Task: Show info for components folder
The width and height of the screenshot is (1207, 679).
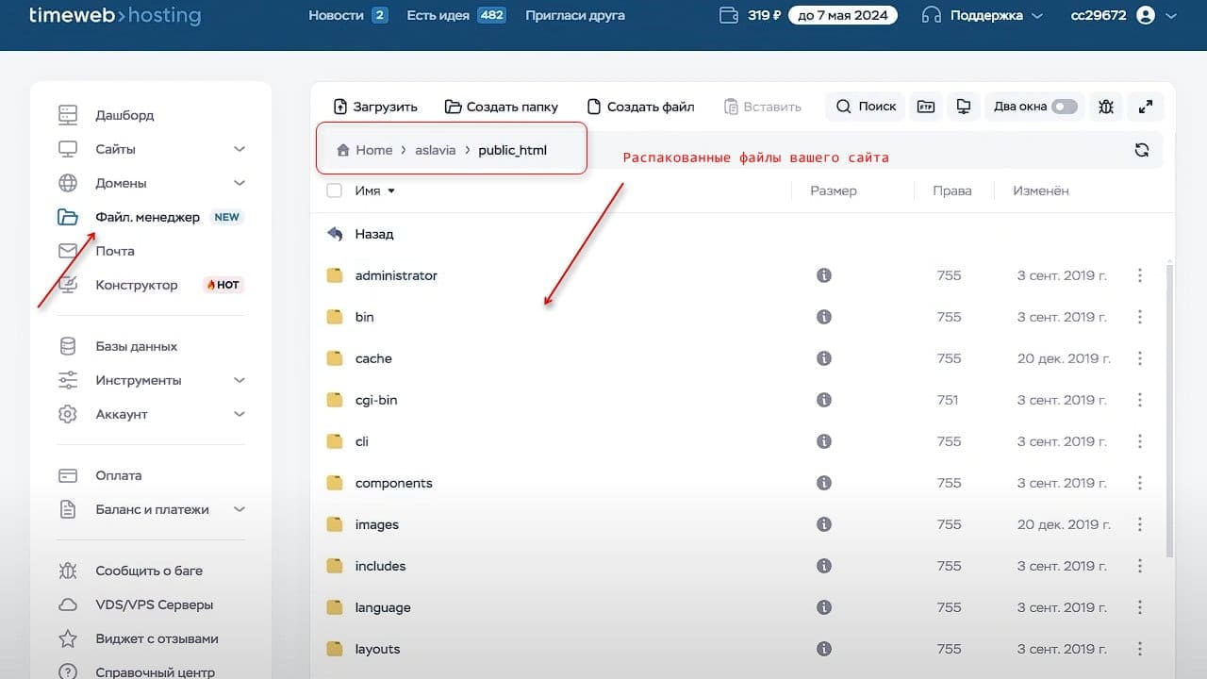Action: 824,483
